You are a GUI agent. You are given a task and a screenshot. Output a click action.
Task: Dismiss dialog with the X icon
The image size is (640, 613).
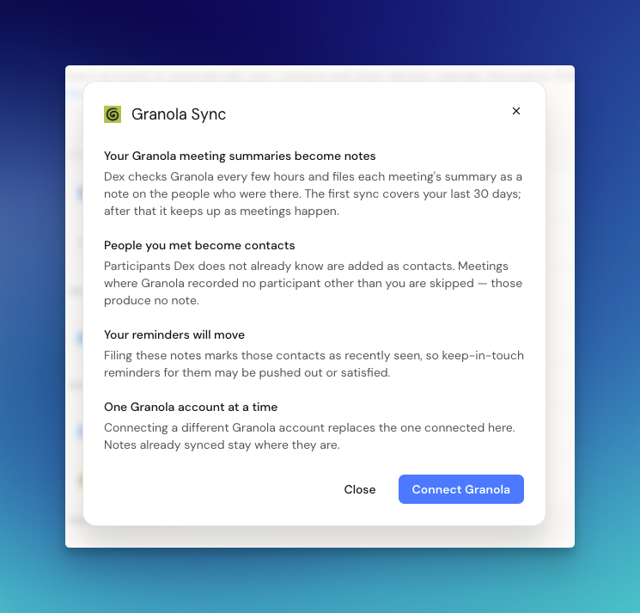(x=516, y=111)
